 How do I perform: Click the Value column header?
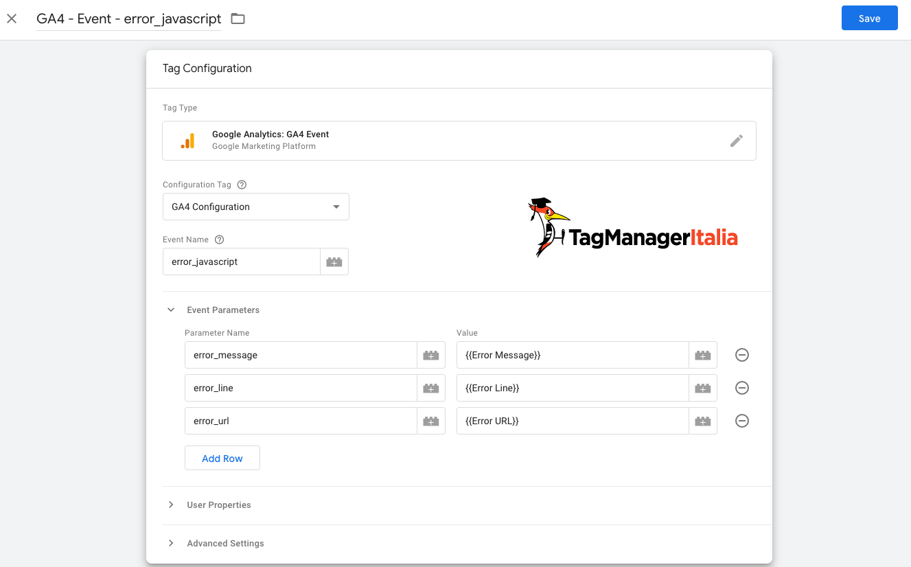tap(467, 333)
